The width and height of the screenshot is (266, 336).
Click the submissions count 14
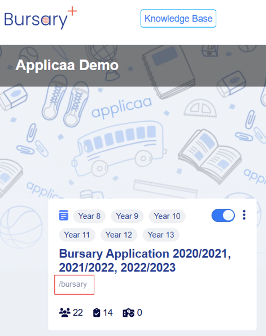click(108, 313)
